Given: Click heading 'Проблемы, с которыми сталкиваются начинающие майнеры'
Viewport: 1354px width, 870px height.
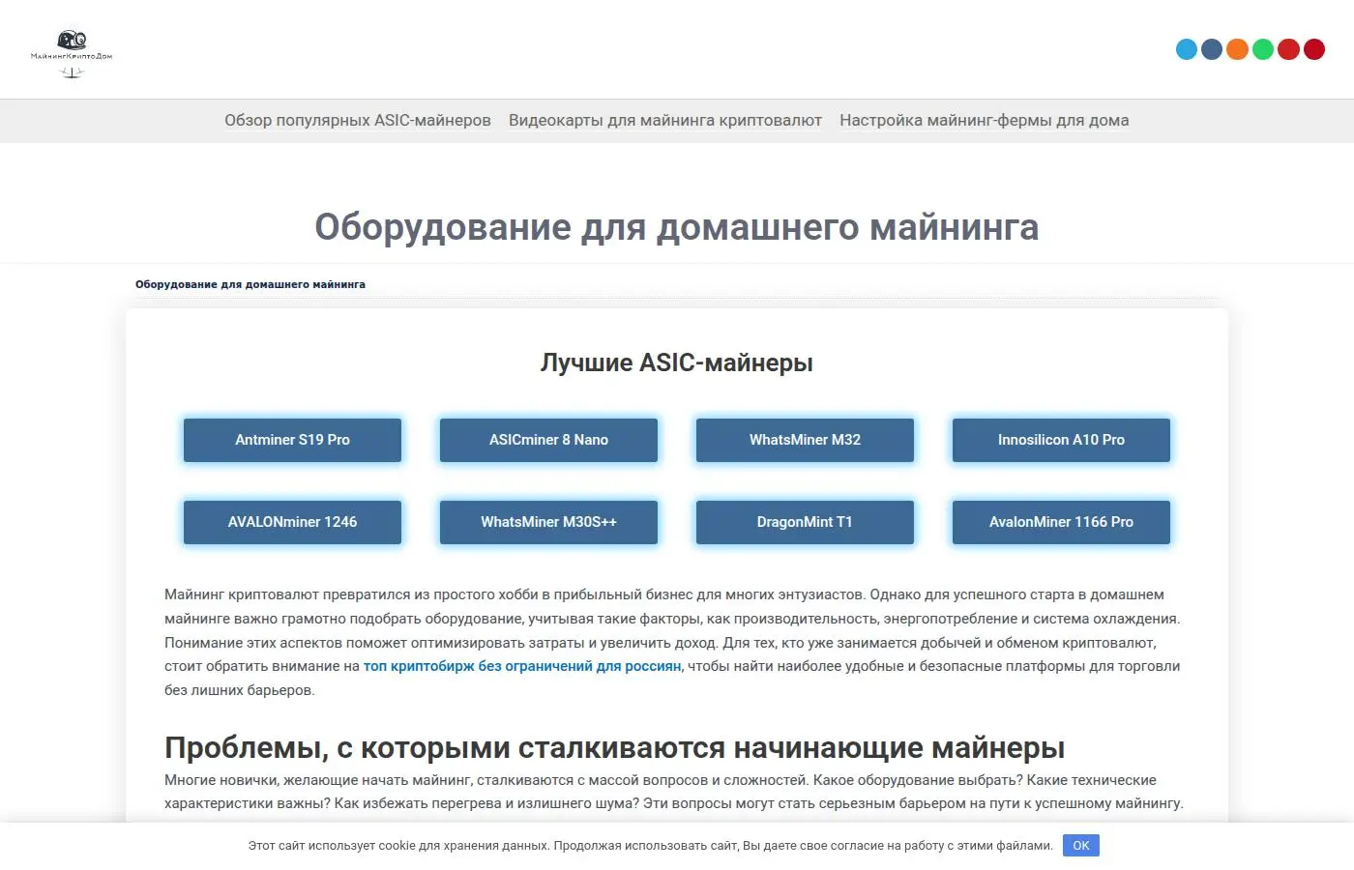Looking at the screenshot, I should coord(615,747).
